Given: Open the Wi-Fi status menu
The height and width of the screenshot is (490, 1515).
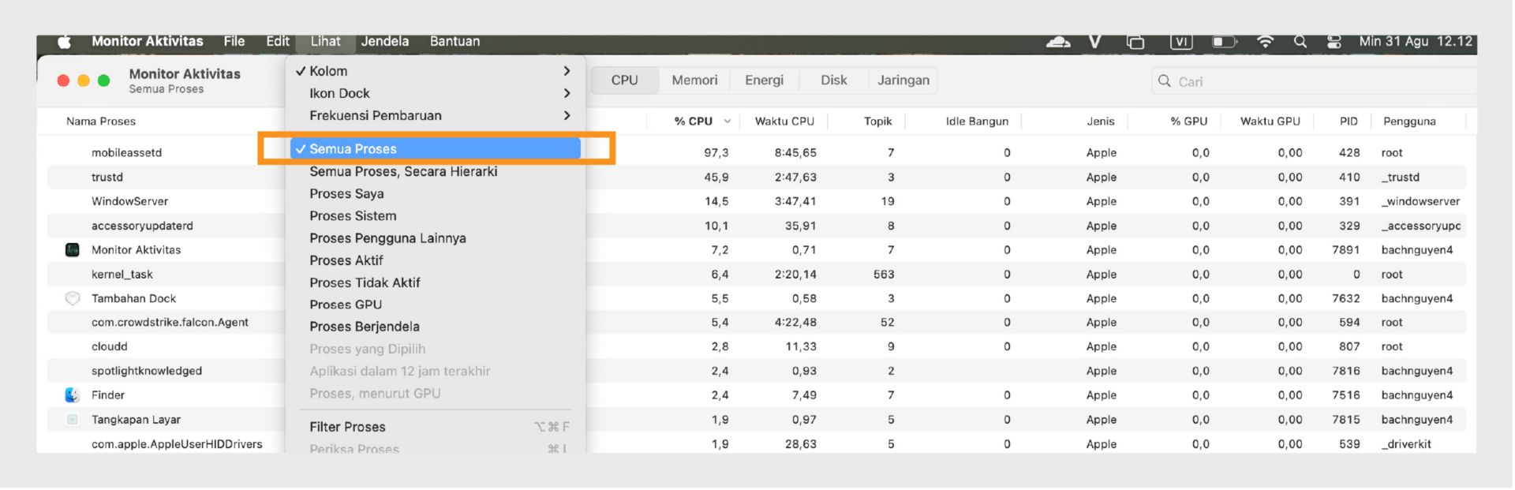Looking at the screenshot, I should [x=1265, y=42].
